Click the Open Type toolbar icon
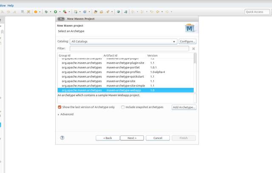The height and width of the screenshot is (173, 272). click(x=95, y=12)
